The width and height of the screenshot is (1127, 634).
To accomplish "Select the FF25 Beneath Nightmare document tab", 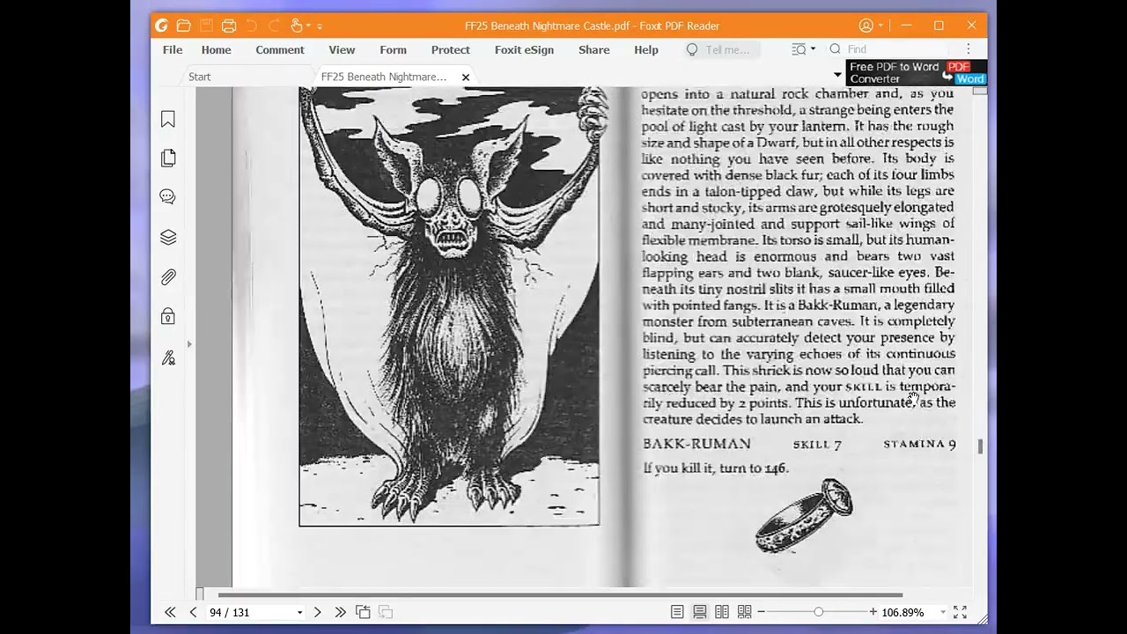I will pyautogui.click(x=383, y=77).
